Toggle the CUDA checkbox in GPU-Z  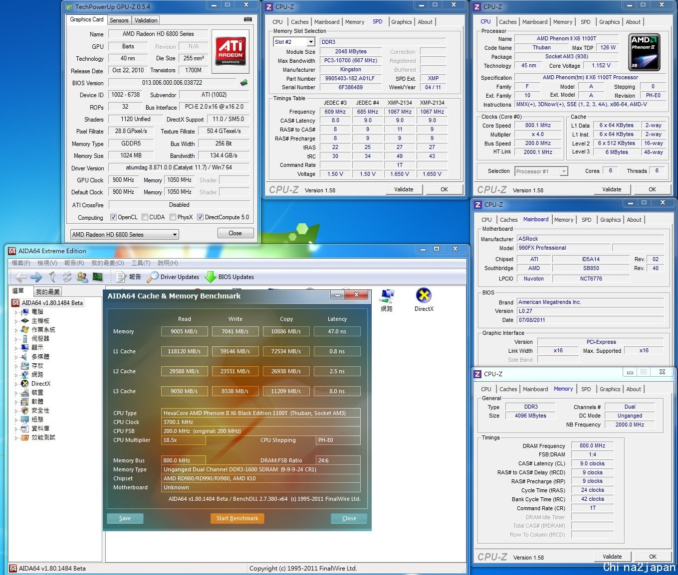[145, 217]
